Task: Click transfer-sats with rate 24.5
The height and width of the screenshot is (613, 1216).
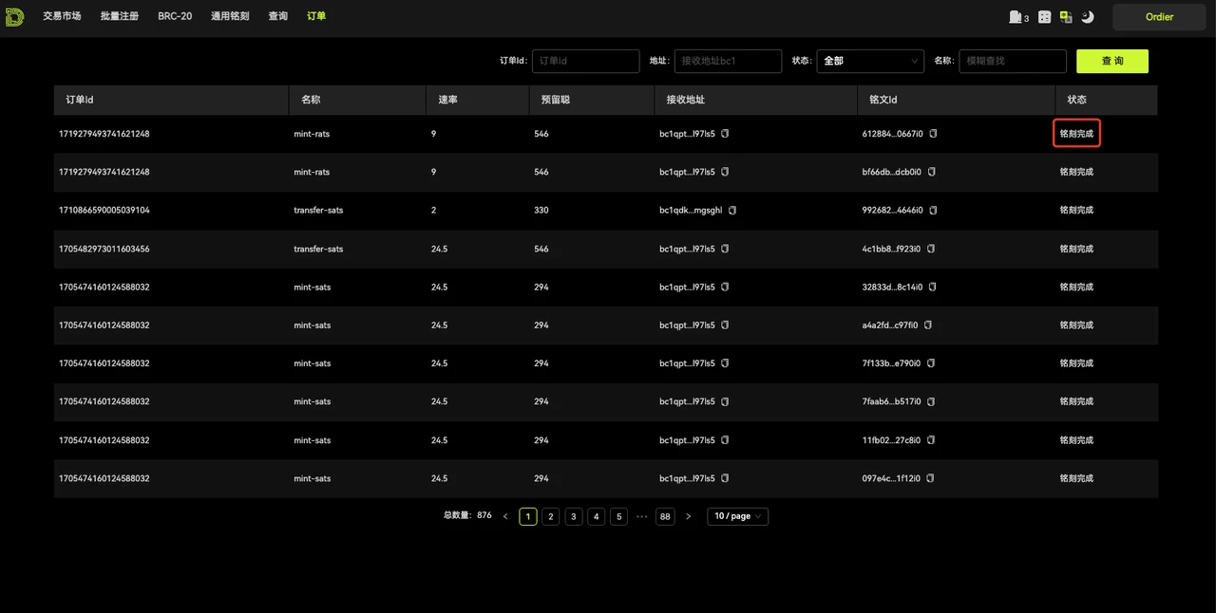Action: tap(318, 249)
